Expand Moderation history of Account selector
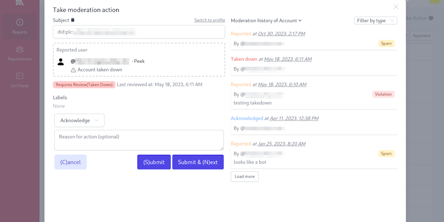This screenshot has width=444, height=222. 266,20
